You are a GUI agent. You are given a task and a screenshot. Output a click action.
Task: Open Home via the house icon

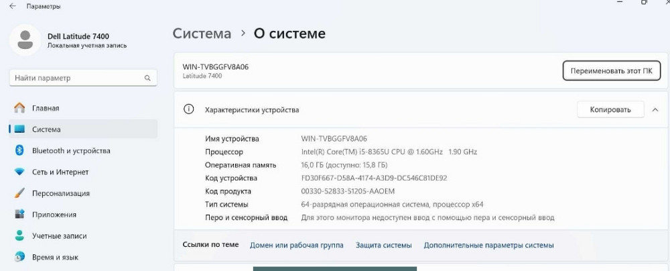[x=19, y=108]
